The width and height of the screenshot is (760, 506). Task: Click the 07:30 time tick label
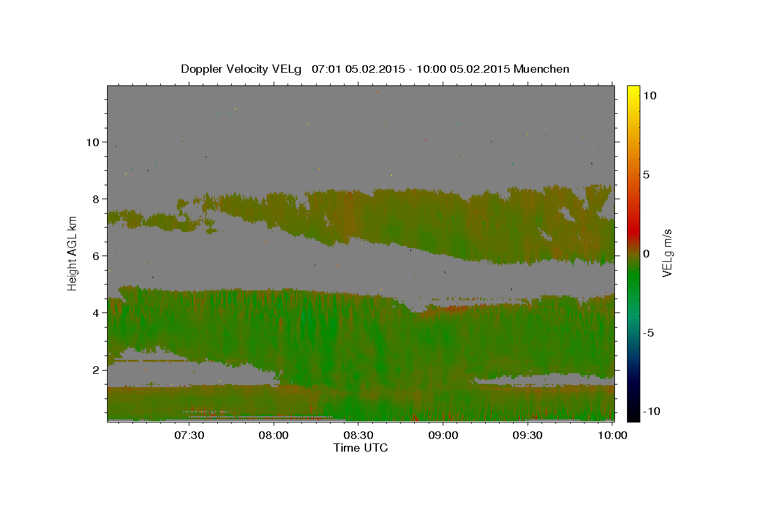click(x=190, y=435)
